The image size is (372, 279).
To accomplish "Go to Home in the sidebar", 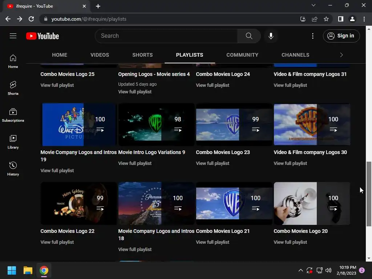I will tap(13, 61).
